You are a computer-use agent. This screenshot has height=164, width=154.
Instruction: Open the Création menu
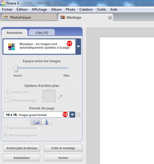click(86, 9)
